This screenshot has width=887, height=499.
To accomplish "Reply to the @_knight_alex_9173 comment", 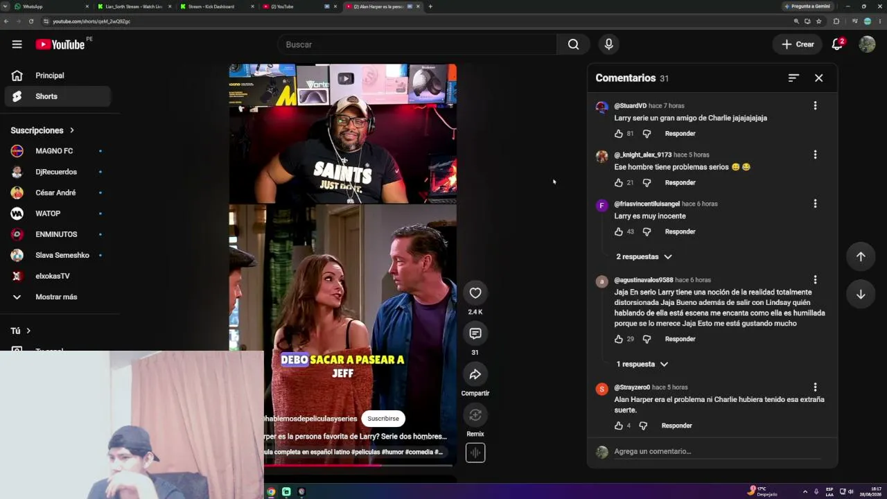I will pos(680,183).
